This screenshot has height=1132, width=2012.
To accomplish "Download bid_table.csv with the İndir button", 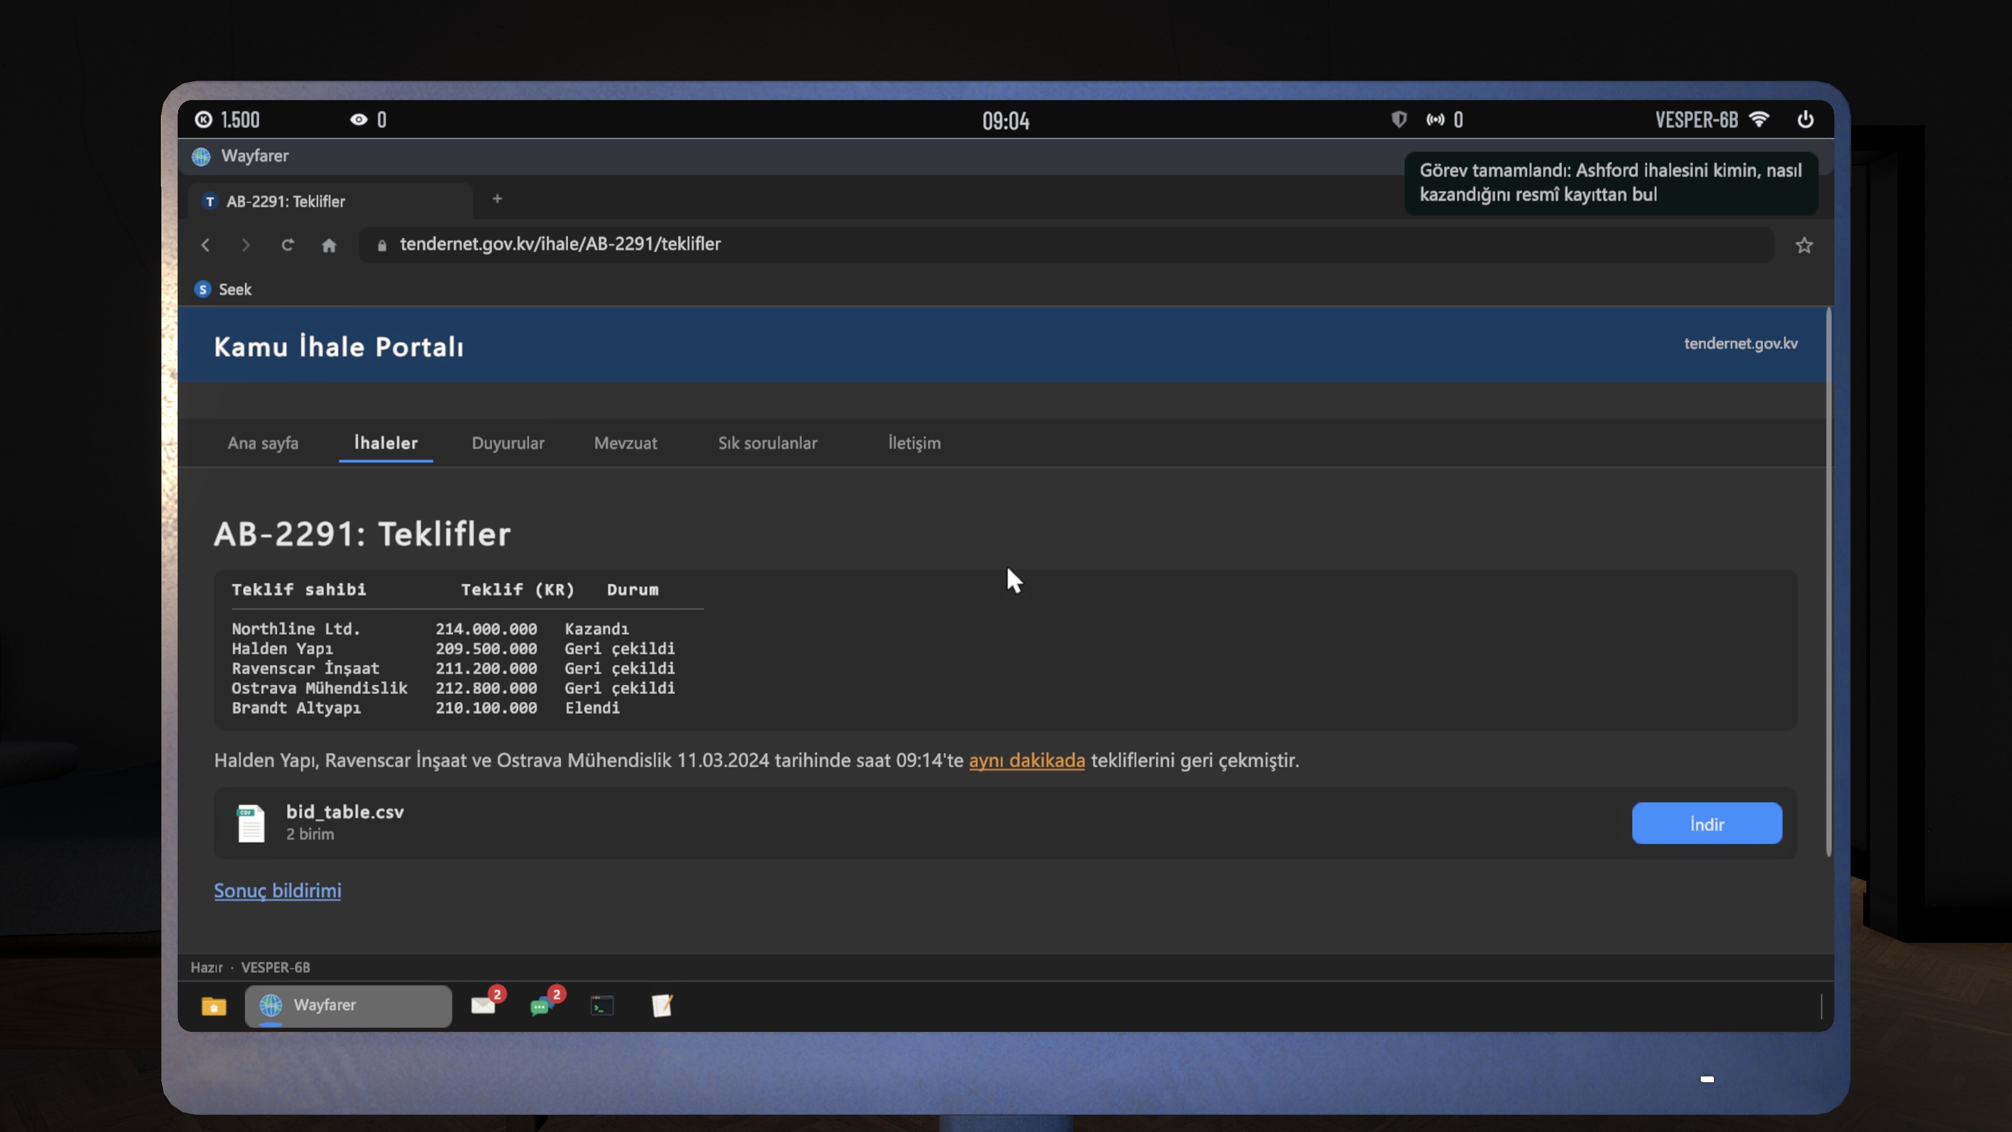I will coord(1707,823).
